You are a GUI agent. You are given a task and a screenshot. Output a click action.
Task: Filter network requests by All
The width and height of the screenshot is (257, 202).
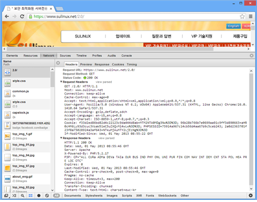(56, 196)
